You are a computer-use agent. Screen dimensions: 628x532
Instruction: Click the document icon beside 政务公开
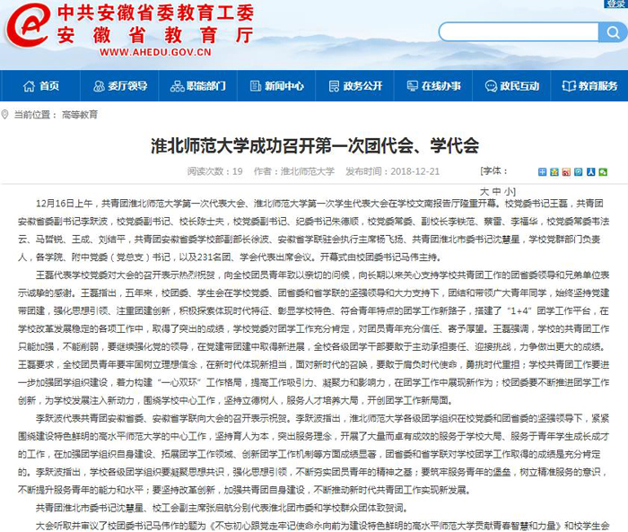click(334, 86)
